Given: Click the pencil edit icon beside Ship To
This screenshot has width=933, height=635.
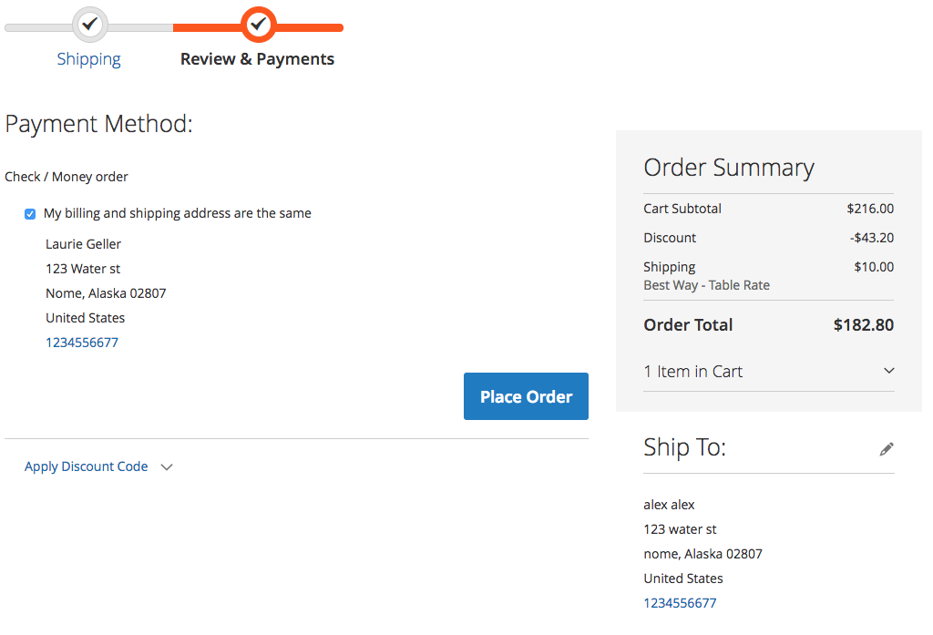Looking at the screenshot, I should [887, 449].
